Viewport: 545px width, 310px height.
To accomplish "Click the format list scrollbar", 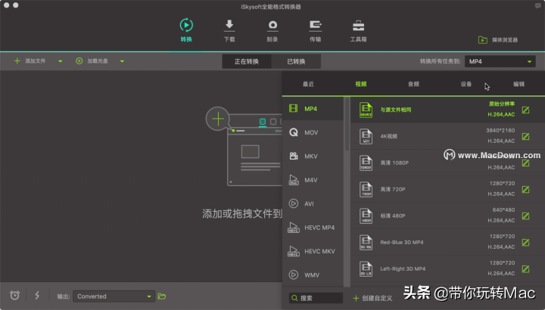I will (x=347, y=124).
